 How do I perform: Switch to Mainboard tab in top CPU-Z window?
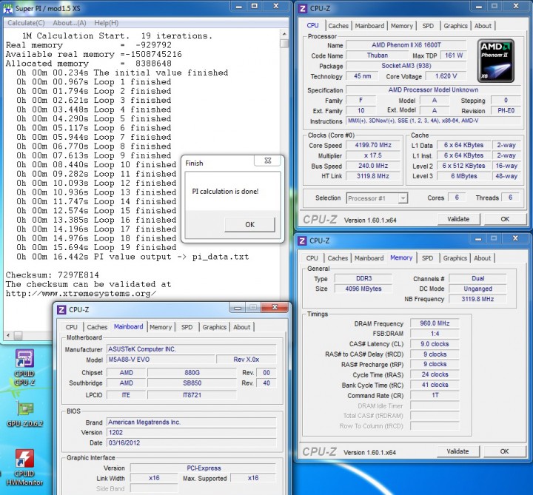[x=369, y=26]
